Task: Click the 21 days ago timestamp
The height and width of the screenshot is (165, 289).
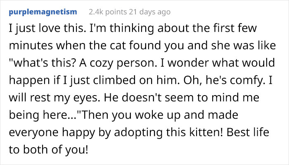Action: click(x=149, y=12)
